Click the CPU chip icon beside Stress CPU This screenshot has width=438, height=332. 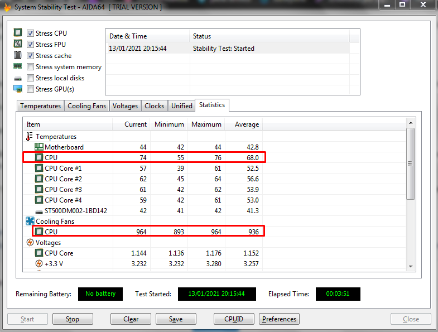tap(18, 32)
